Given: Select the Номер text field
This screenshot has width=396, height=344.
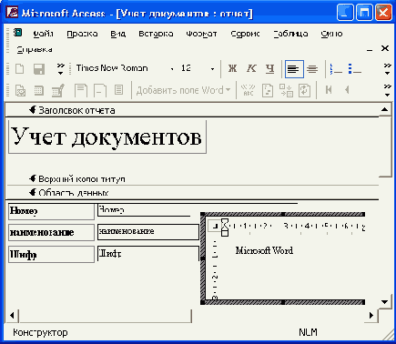Looking at the screenshot, I should 144,210.
